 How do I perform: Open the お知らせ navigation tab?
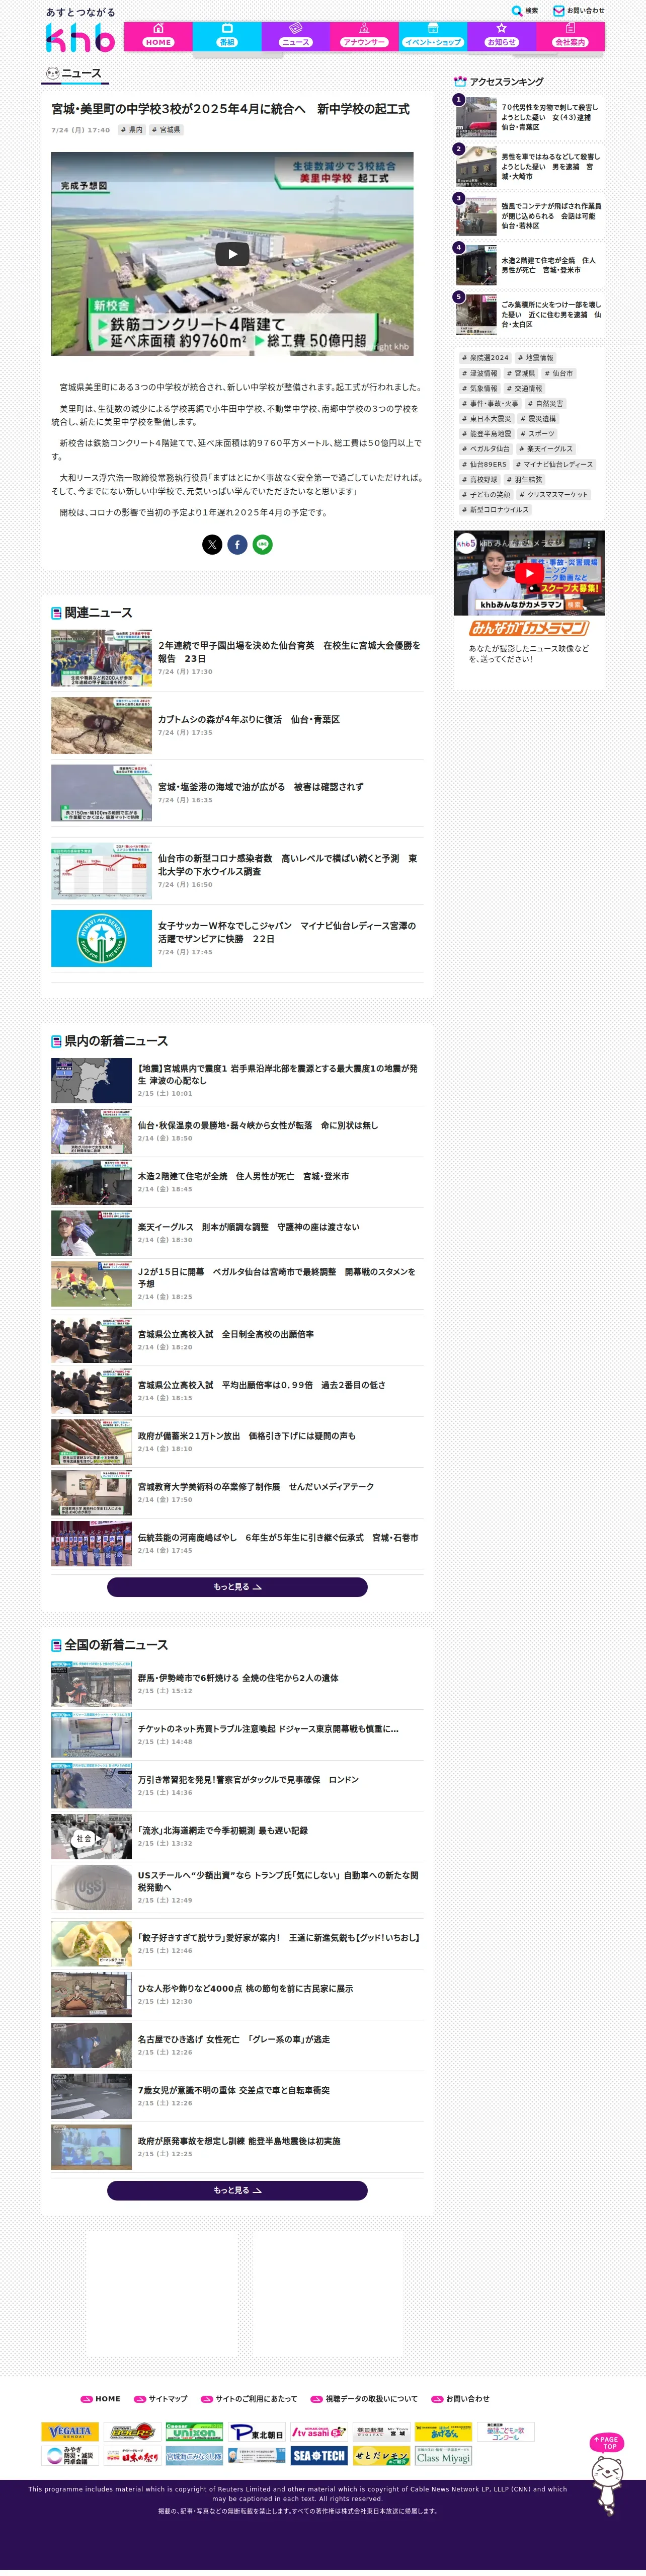(501, 36)
